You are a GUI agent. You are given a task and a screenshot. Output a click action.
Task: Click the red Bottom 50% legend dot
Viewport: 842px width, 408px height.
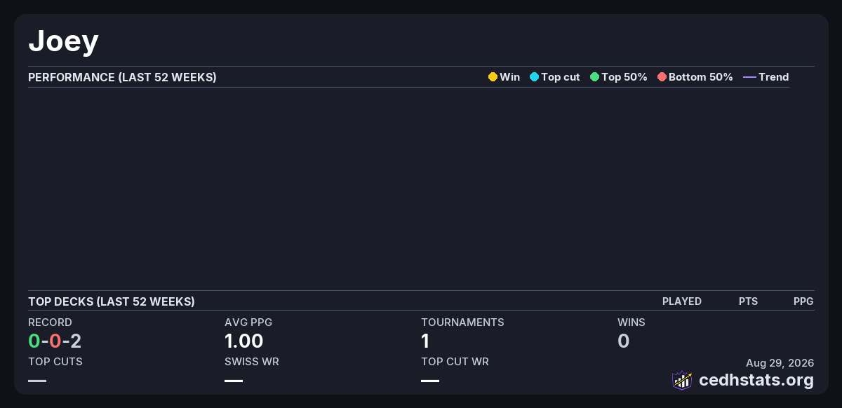[x=662, y=77]
